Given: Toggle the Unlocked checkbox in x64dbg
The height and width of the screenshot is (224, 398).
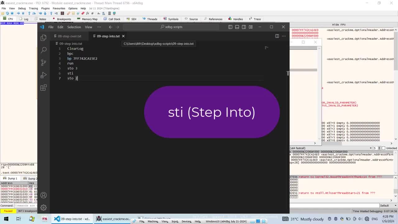Looking at the screenshot, I should click(x=383, y=148).
